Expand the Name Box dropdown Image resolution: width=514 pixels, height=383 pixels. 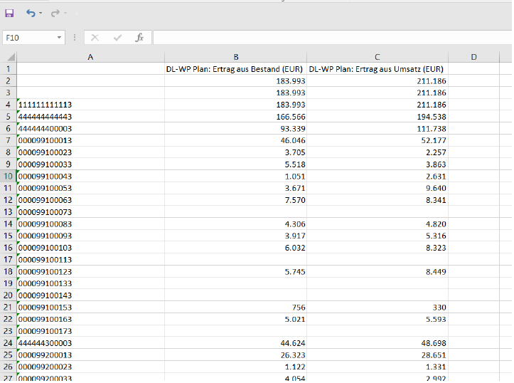[x=59, y=38]
